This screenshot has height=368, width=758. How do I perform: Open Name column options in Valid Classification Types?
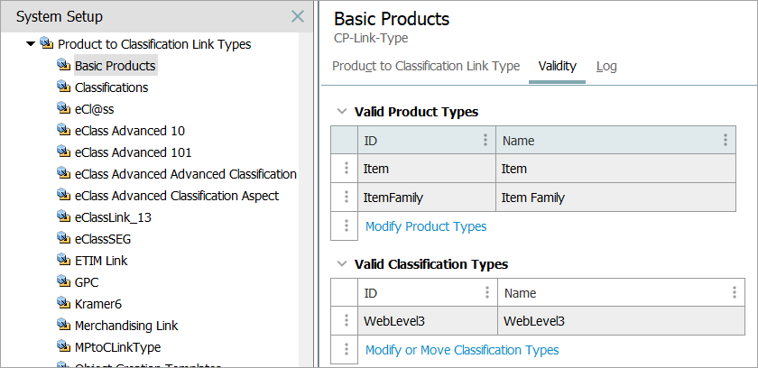tap(735, 292)
